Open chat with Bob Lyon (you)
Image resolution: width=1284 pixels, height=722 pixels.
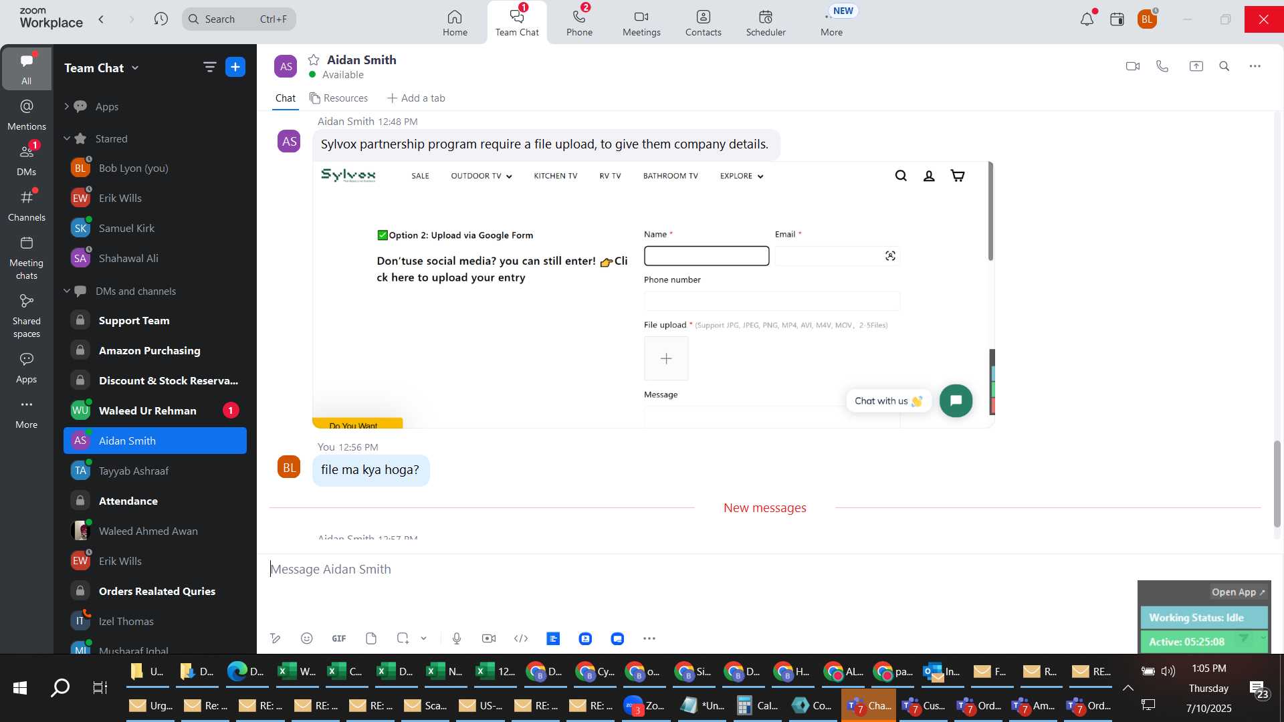155,168
